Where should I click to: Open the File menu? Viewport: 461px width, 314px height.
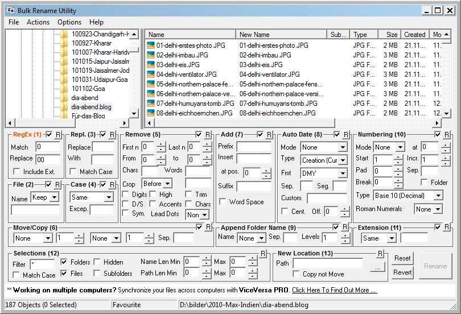[x=14, y=22]
